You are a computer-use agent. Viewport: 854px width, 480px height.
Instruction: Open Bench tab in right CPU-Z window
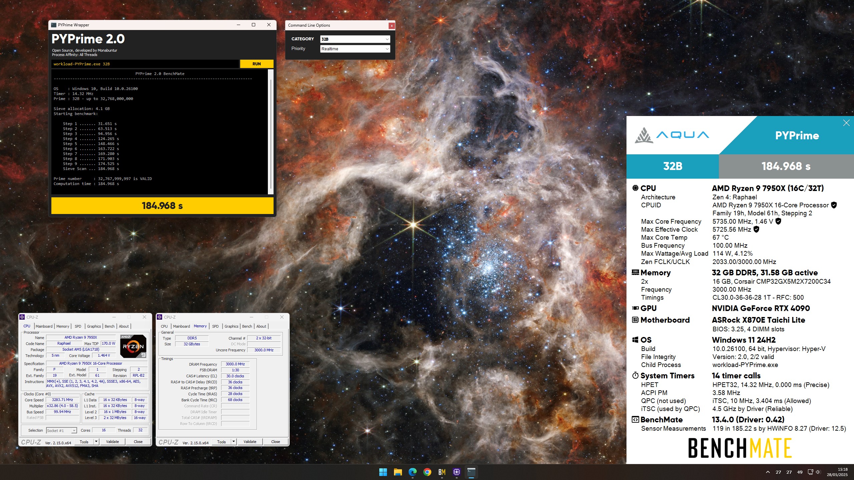247,326
